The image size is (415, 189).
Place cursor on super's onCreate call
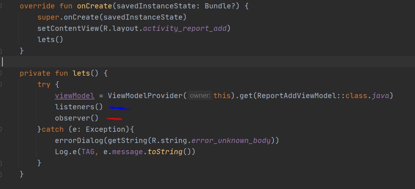81,17
